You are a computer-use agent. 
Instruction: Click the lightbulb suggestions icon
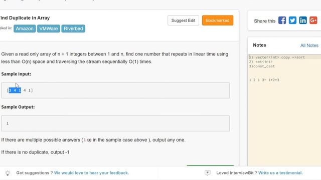coord(8,173)
